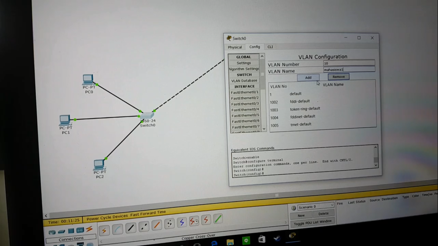Select the token-ring-default VLAN row
This screenshot has height=246, width=438.
pos(323,109)
